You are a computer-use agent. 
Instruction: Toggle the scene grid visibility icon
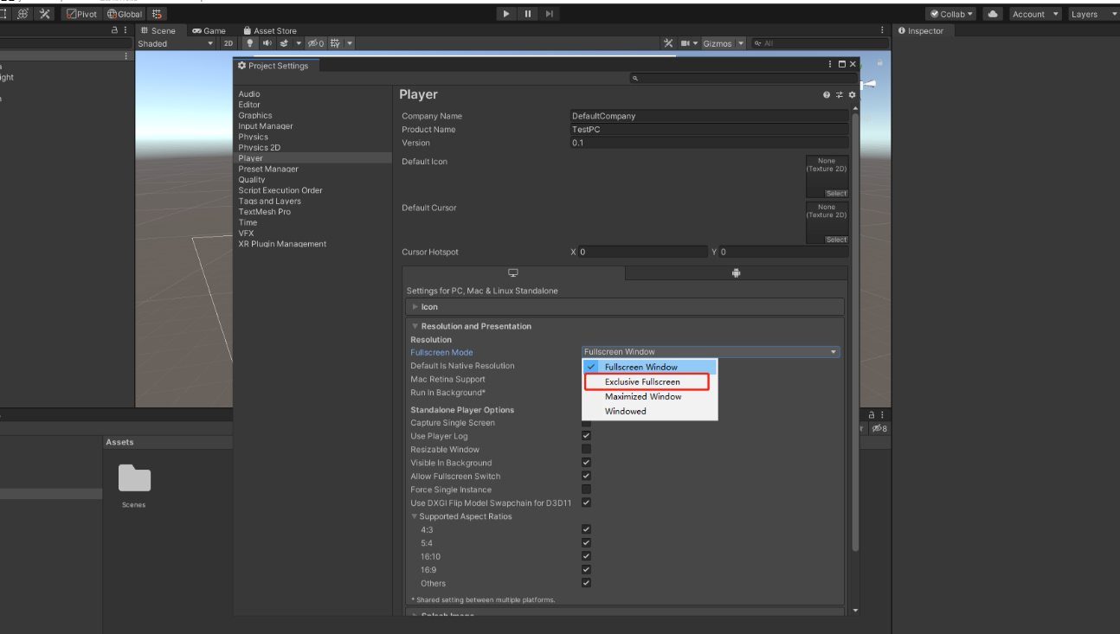(x=336, y=43)
